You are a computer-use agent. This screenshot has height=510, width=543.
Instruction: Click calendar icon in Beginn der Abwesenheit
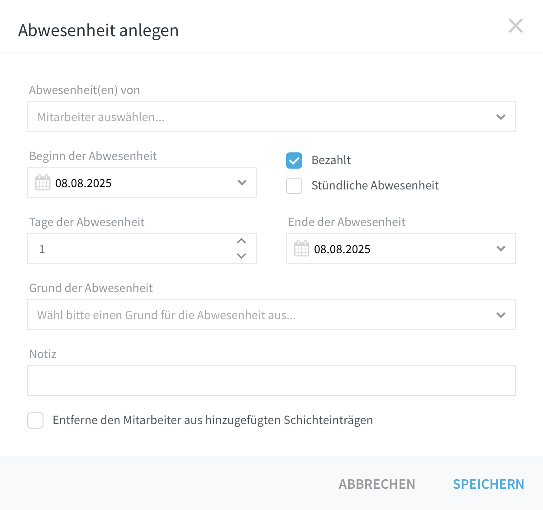pos(43,183)
